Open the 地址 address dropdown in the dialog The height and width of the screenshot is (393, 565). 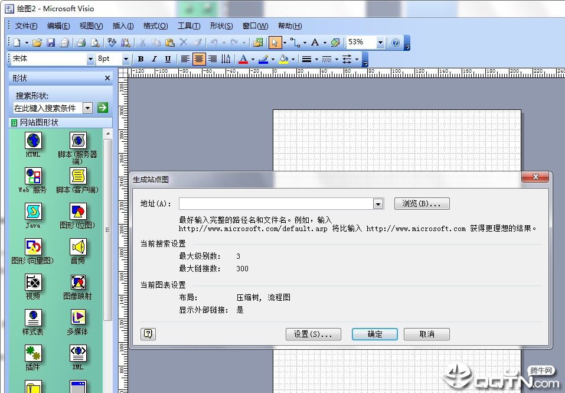click(378, 203)
